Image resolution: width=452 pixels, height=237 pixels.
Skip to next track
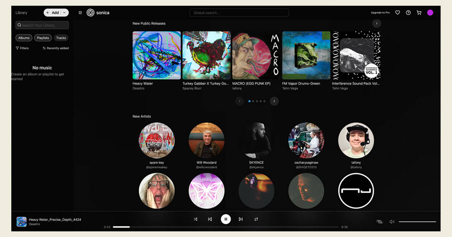241,219
